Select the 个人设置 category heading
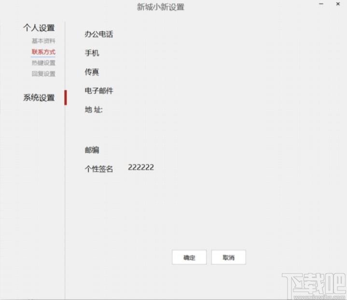The image size is (347, 300). 39,28
